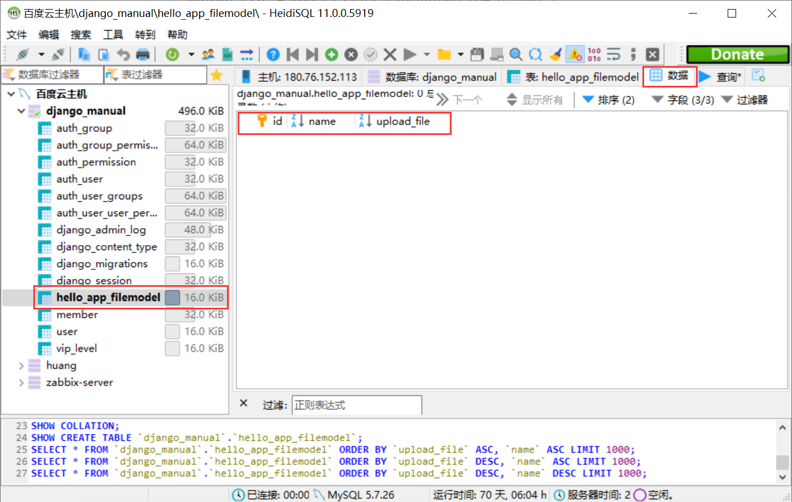
Task: Click the cancel editing X icon
Action: [x=390, y=54]
